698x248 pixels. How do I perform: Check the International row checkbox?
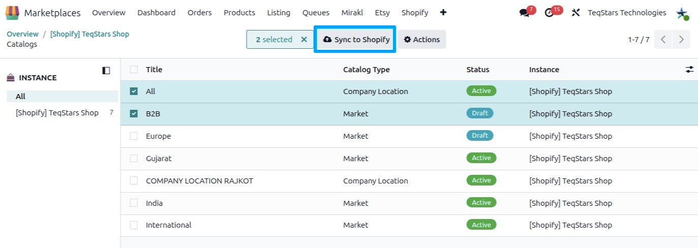134,225
